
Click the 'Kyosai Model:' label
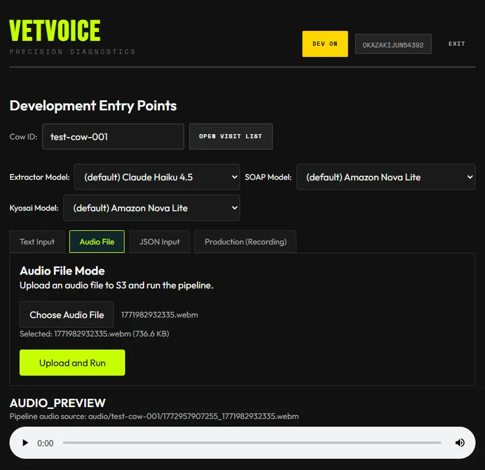[34, 208]
